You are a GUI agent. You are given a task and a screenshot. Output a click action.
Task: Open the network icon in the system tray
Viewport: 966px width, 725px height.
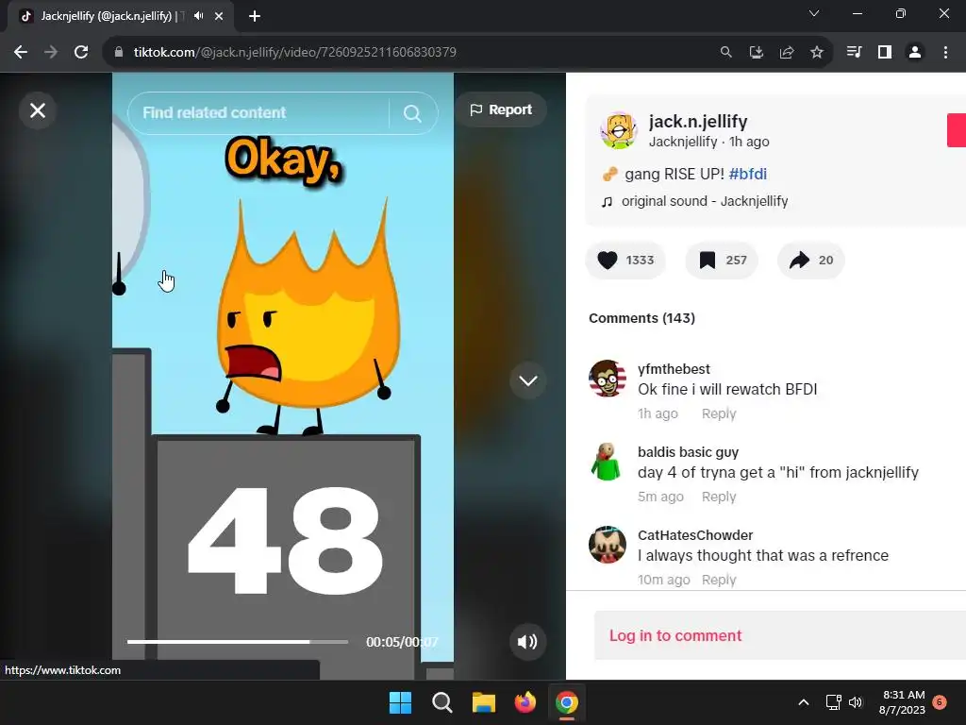coord(833,702)
